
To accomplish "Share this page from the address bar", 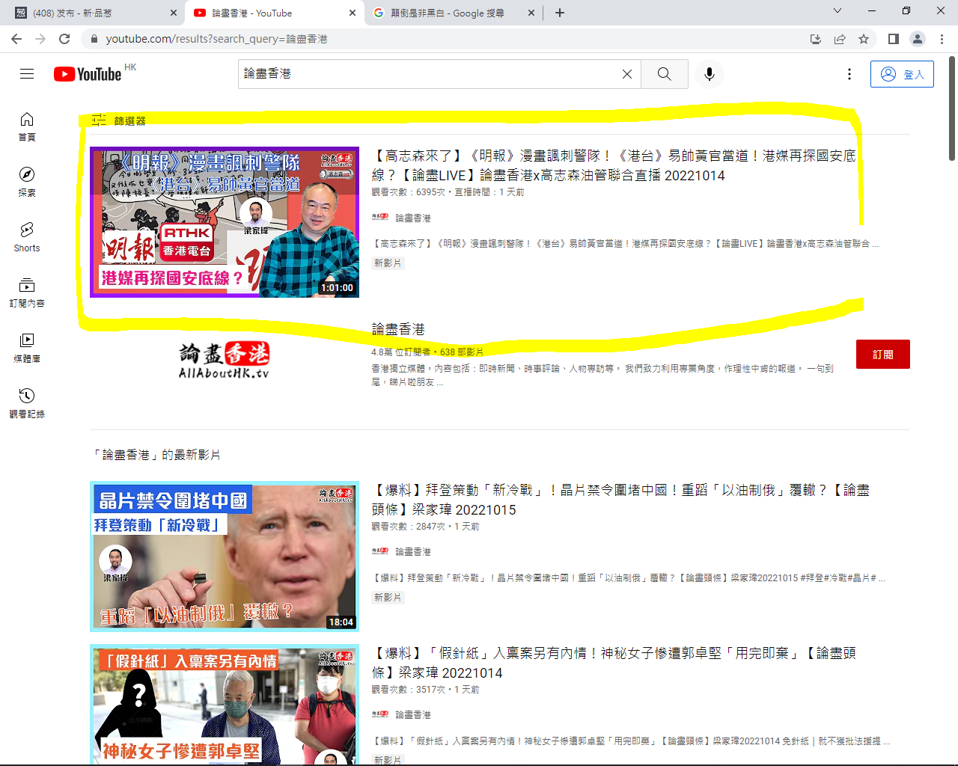I will point(840,39).
